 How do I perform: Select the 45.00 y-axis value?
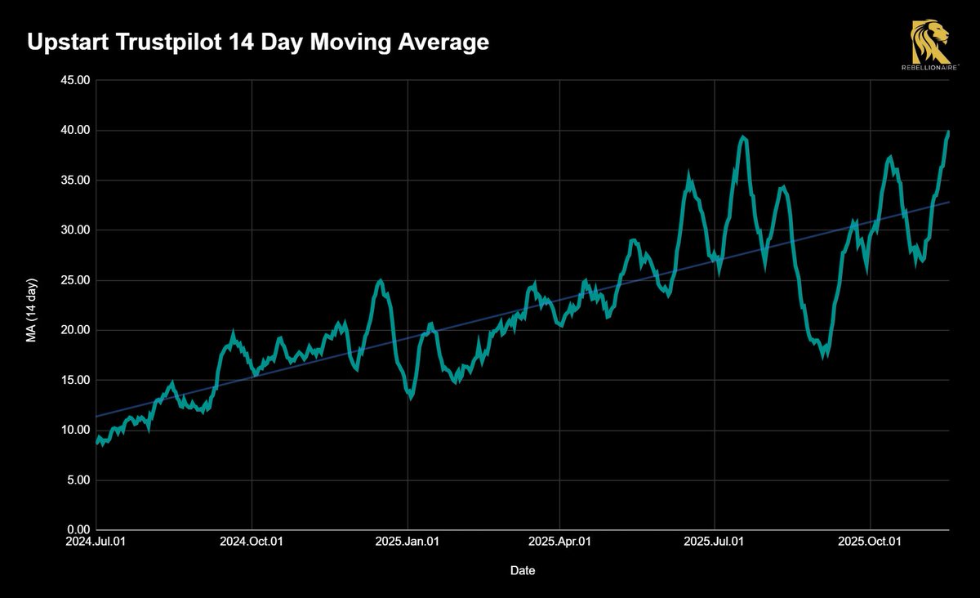(74, 79)
